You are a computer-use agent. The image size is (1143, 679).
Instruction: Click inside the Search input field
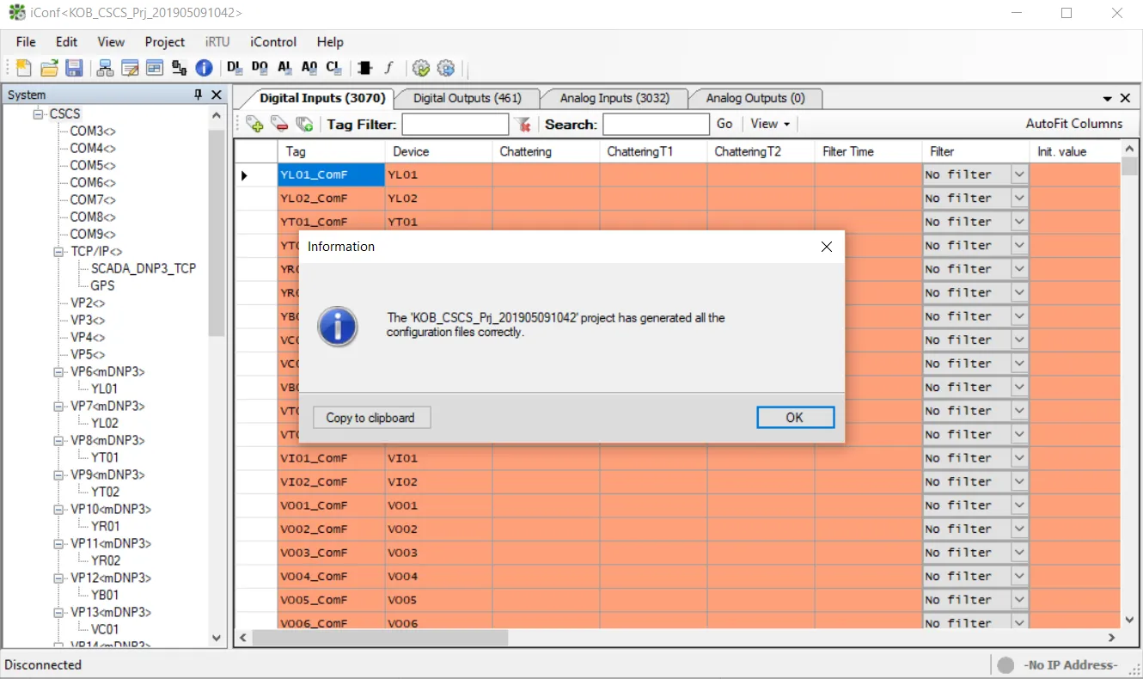(x=656, y=125)
